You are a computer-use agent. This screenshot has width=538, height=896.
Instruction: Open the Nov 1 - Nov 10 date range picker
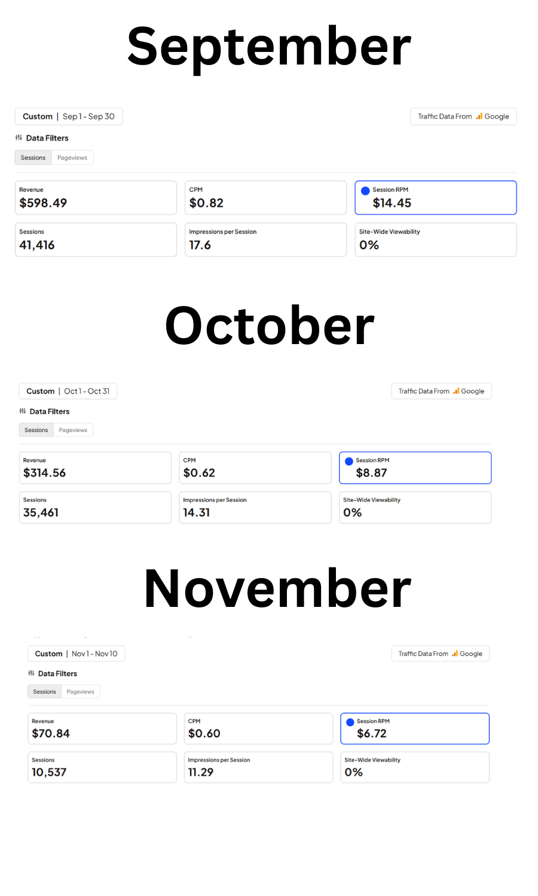point(76,653)
